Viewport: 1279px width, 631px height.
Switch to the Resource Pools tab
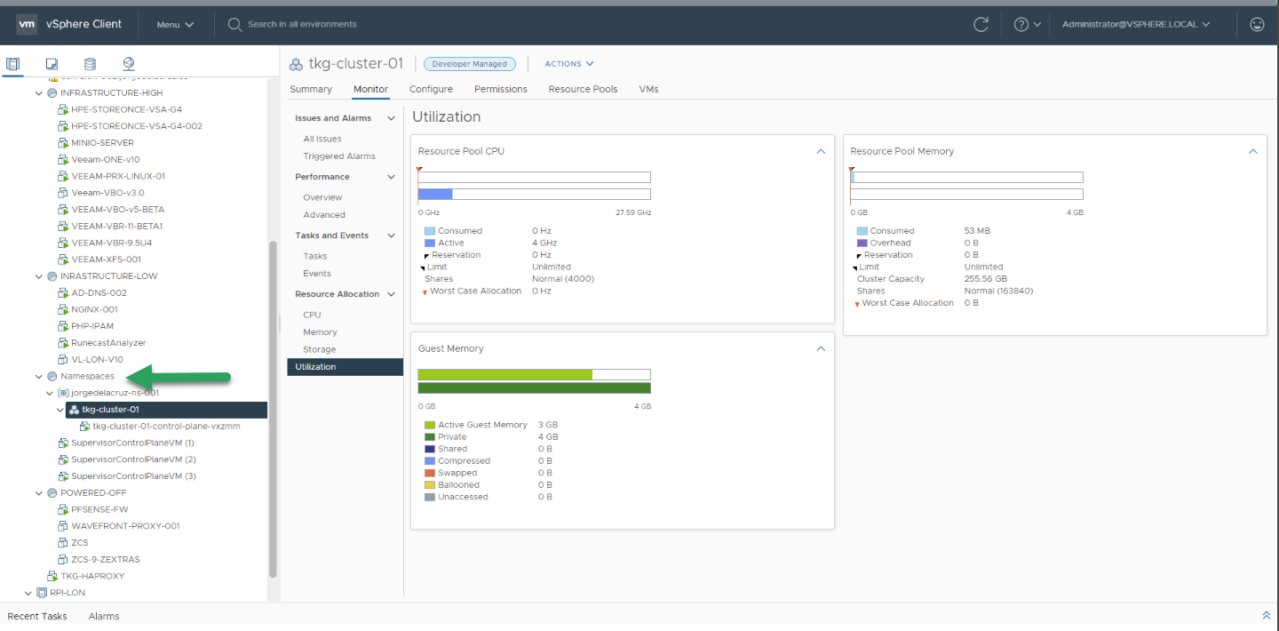pyautogui.click(x=583, y=89)
